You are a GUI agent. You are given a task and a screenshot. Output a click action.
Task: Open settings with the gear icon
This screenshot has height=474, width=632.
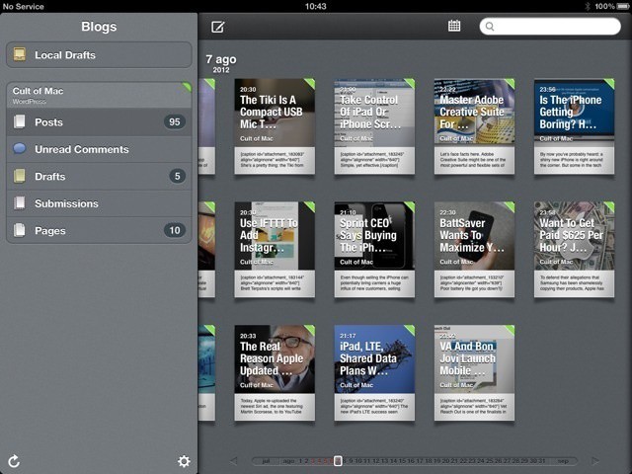pyautogui.click(x=183, y=461)
